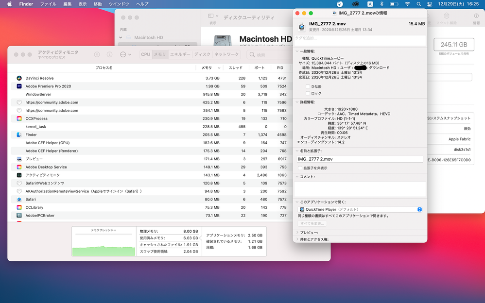Click the Finder process icon in list
Image resolution: width=485 pixels, height=303 pixels.
pos(19,135)
